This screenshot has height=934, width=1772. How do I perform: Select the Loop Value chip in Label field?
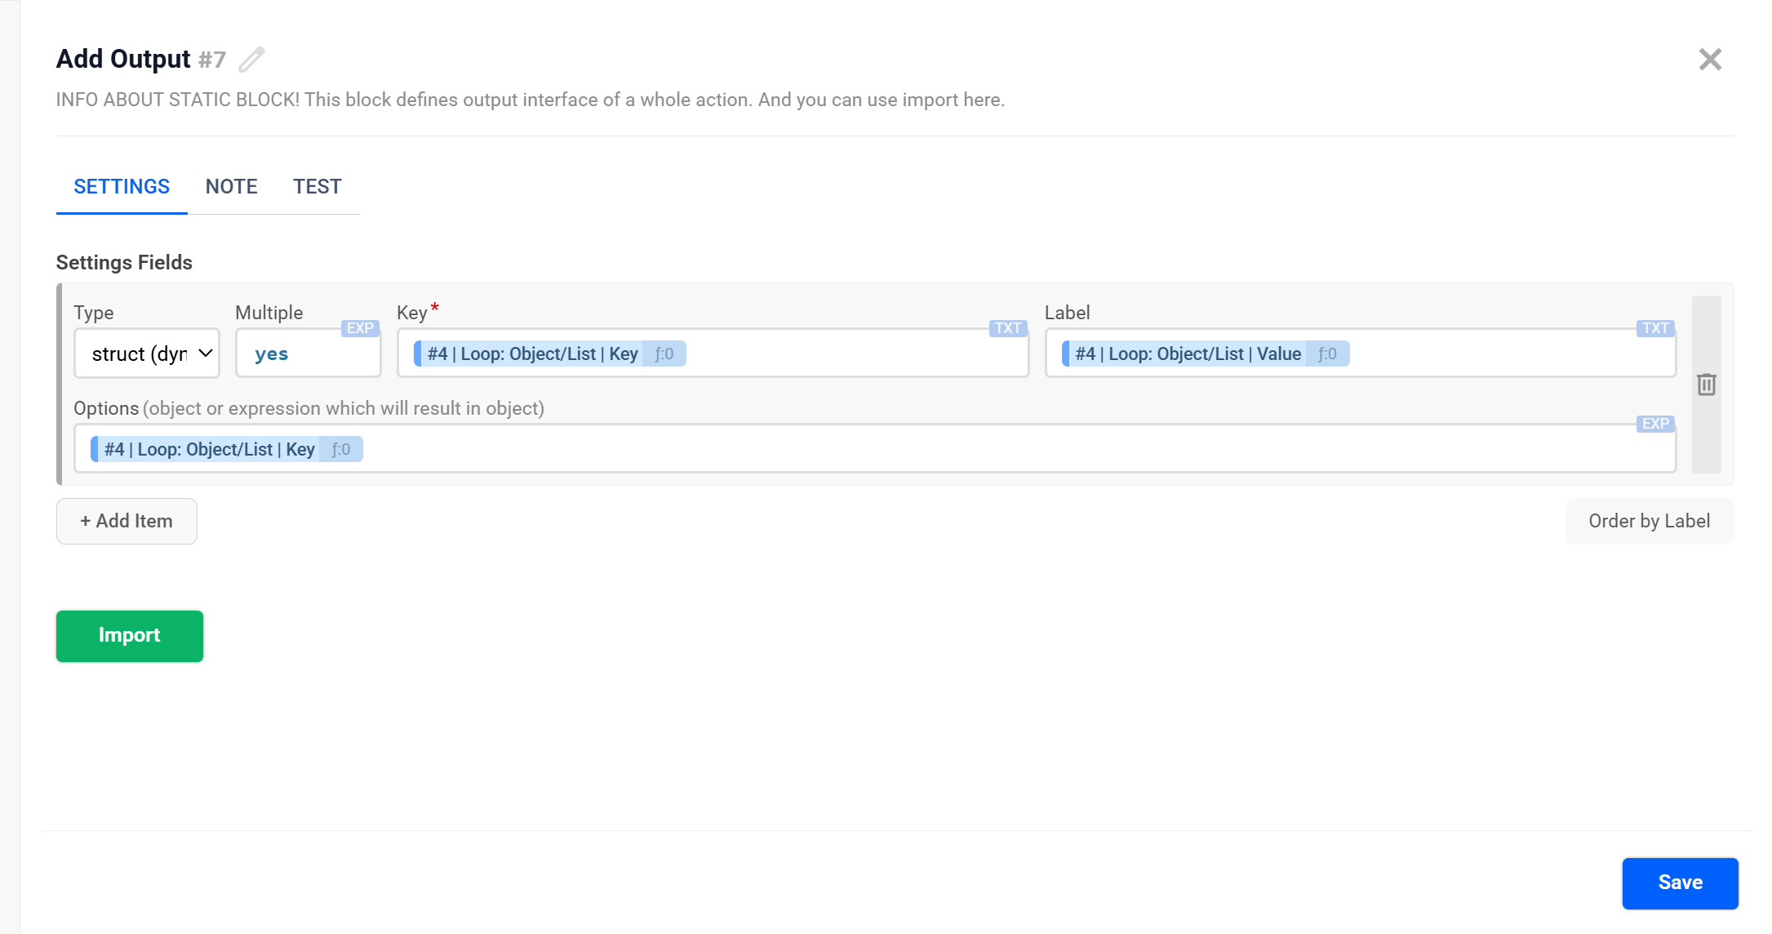1188,354
